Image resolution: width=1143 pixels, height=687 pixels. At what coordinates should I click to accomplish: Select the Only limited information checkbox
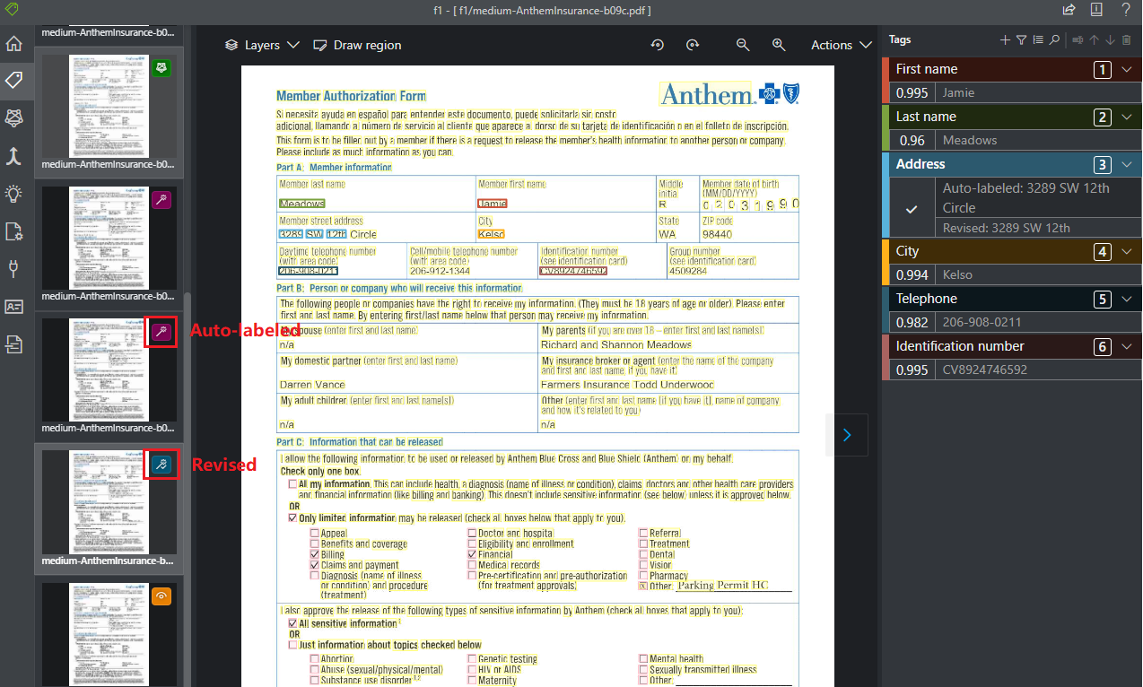(292, 517)
